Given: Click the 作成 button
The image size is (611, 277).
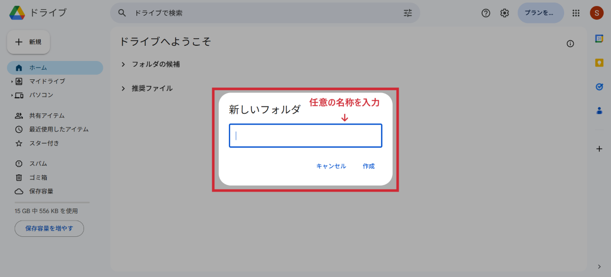Looking at the screenshot, I should (x=369, y=166).
